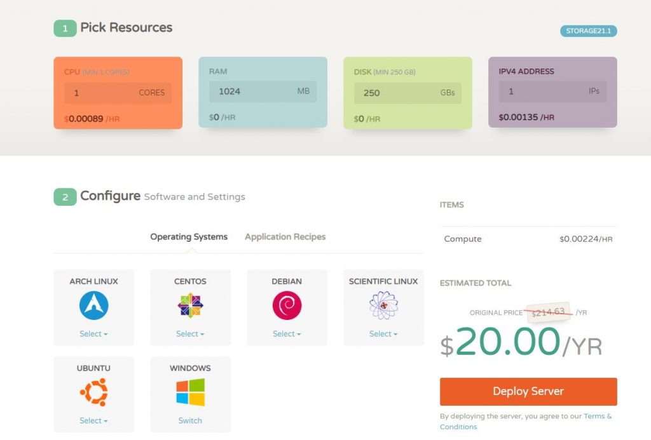This screenshot has height=440, width=651.
Task: Click the IPv4 price $0.00135 /HR
Action: click(x=526, y=117)
